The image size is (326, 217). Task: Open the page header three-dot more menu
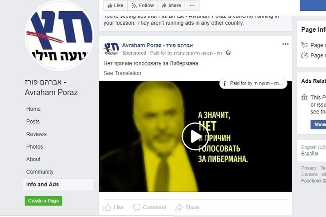pyautogui.click(x=192, y=5)
